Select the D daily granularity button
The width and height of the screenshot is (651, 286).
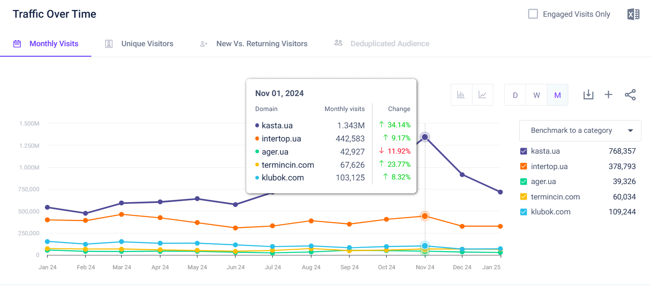(x=515, y=95)
